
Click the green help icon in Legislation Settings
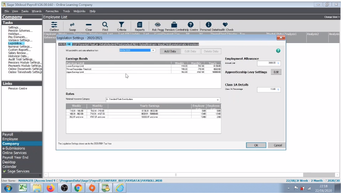point(278,51)
